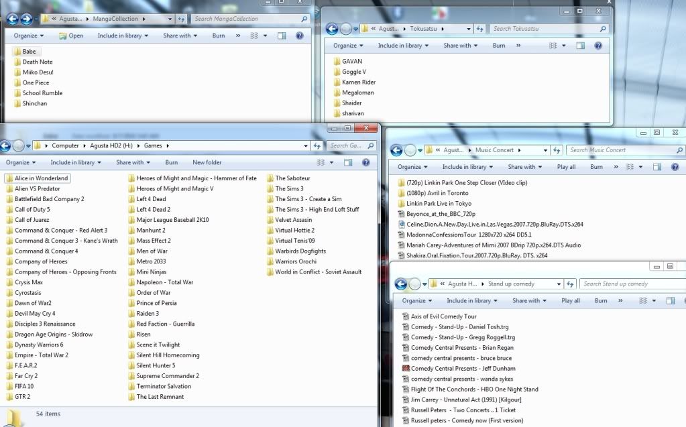Screen dimensions: 686x427
Task: Change view icon in Games window
Action: pyautogui.click(x=321, y=163)
